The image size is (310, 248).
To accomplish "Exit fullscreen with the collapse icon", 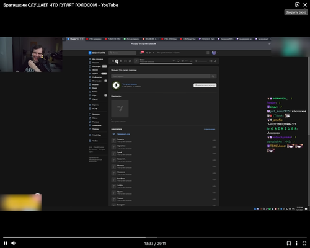I will [304, 243].
